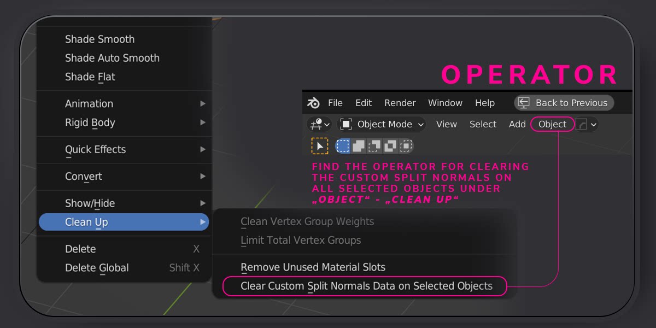
Task: Open the Object menu in header
Action: (x=552, y=125)
